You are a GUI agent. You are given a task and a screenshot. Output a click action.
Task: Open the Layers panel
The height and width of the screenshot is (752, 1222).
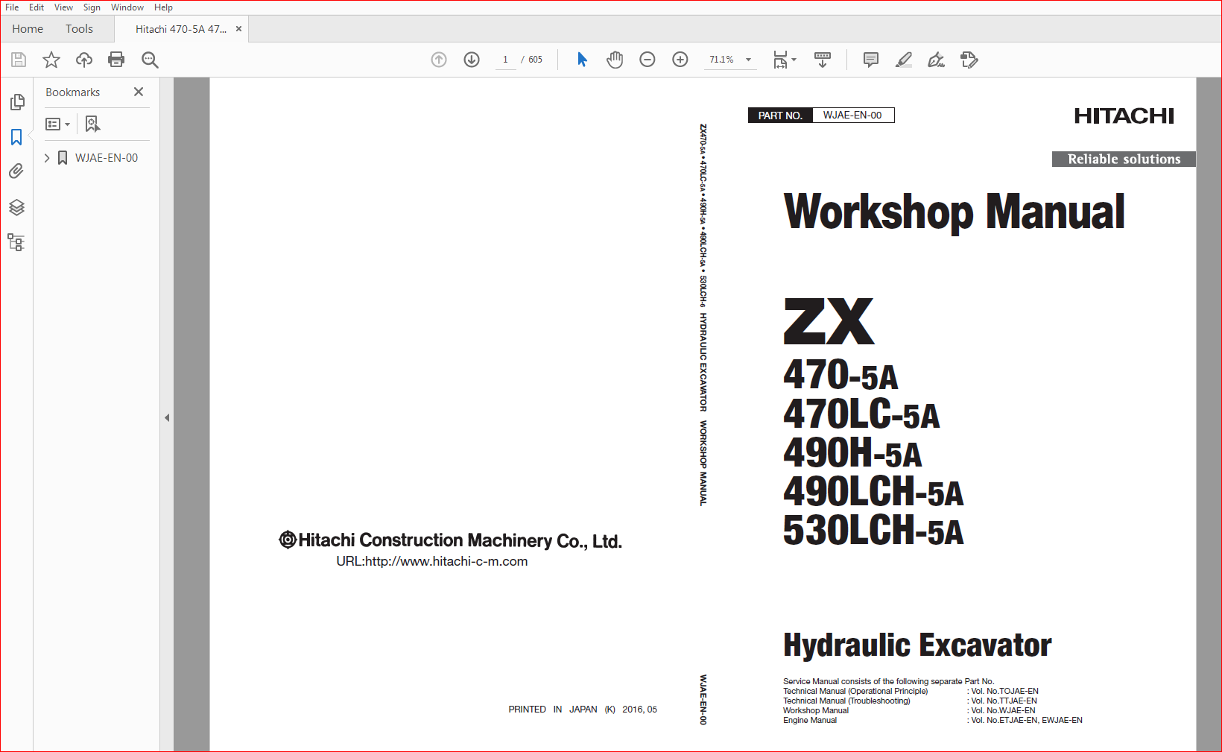click(x=16, y=207)
